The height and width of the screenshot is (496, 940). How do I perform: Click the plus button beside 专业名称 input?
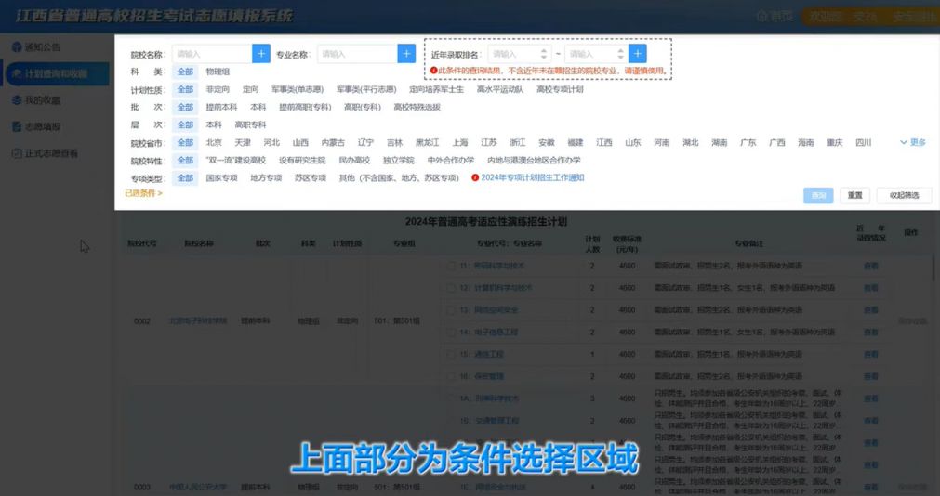click(406, 54)
